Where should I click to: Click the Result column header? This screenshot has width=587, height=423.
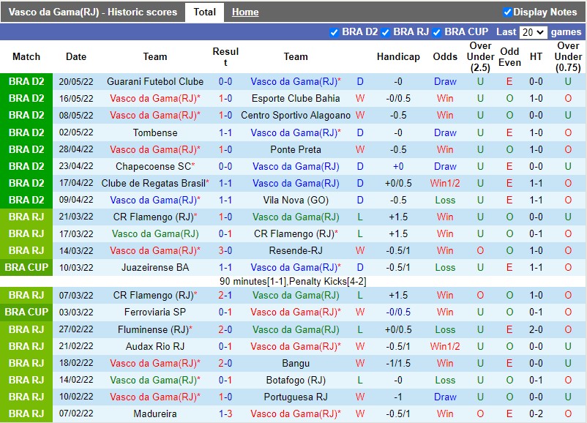click(x=225, y=56)
